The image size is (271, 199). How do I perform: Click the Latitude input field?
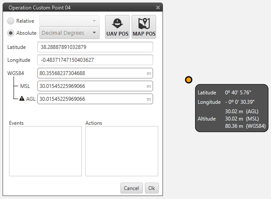point(95,47)
